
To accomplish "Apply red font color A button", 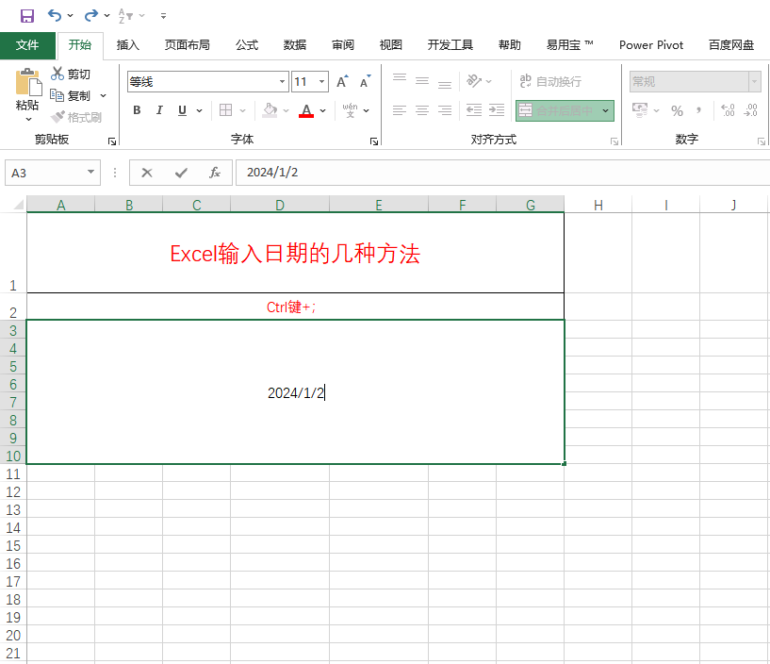I will click(306, 110).
